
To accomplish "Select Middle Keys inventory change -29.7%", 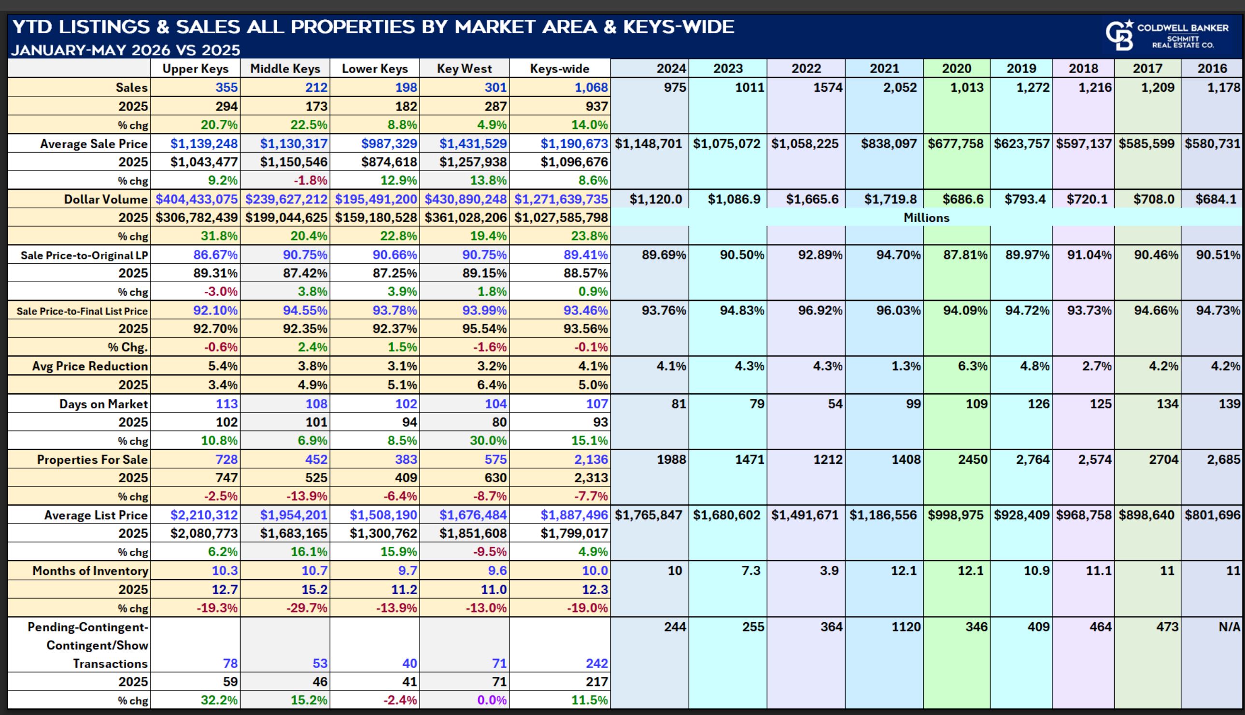I will pyautogui.click(x=307, y=608).
